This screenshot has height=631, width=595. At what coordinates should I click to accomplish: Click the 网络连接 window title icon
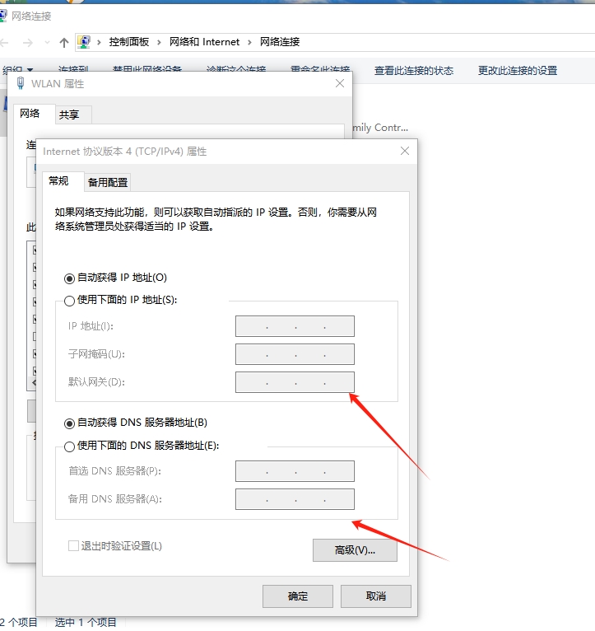[x=2, y=16]
